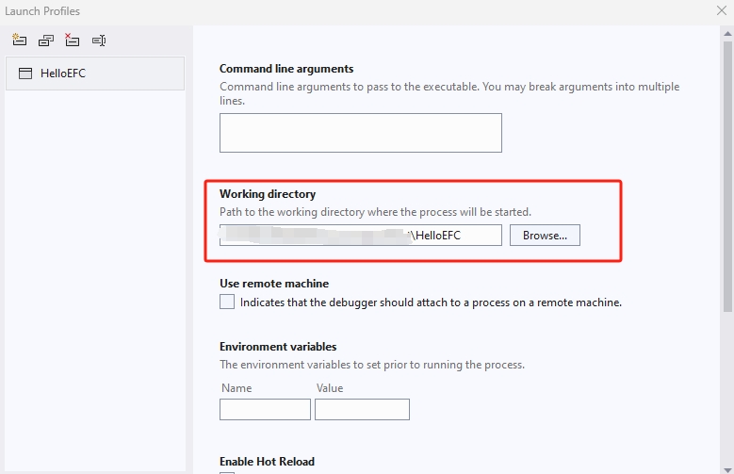The width and height of the screenshot is (734, 474).
Task: Click the Enable Hot Reload heading
Action: tap(267, 462)
